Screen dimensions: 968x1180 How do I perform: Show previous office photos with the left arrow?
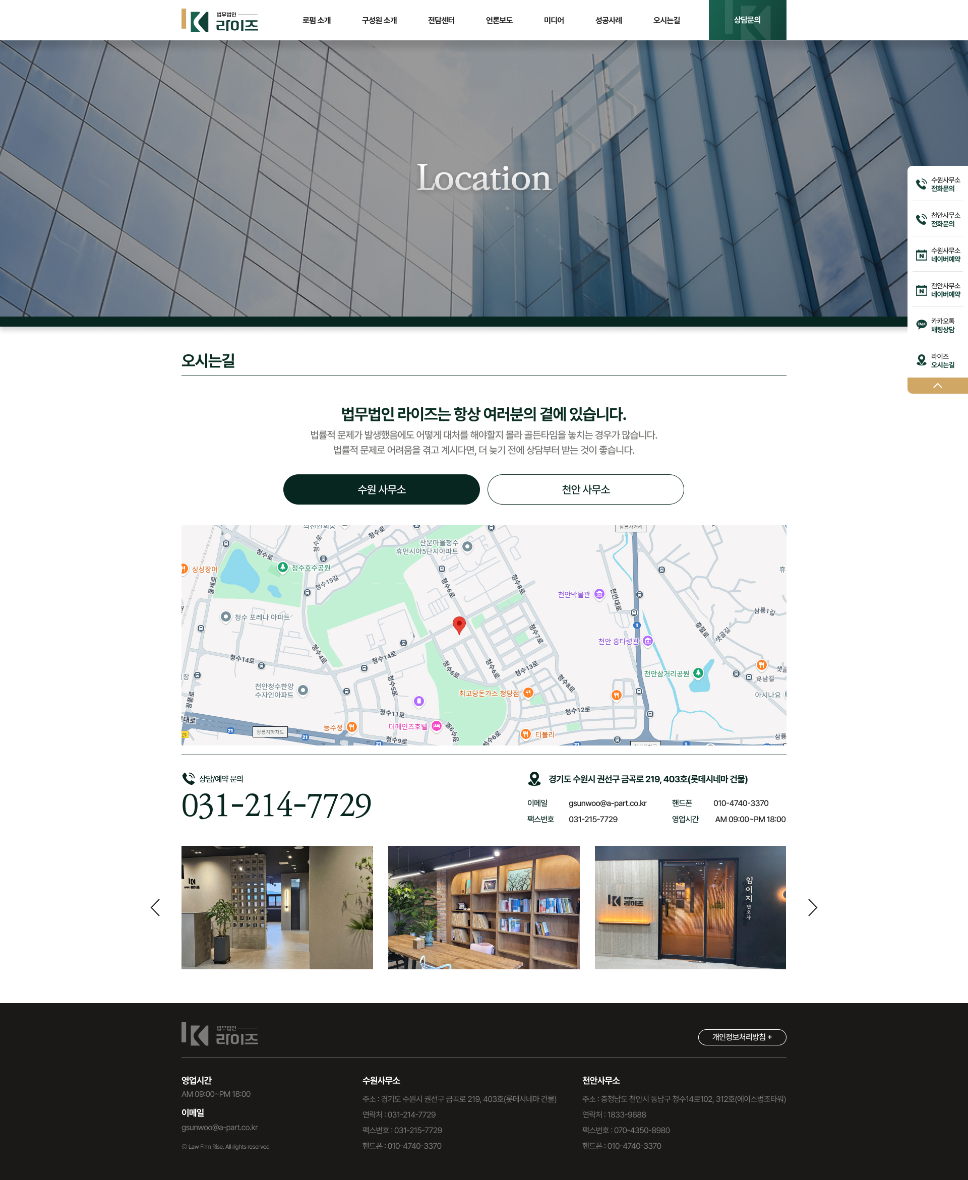[x=155, y=907]
